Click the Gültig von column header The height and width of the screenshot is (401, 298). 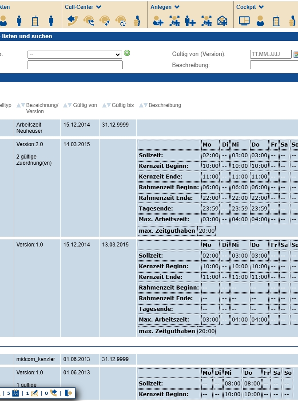(85, 105)
